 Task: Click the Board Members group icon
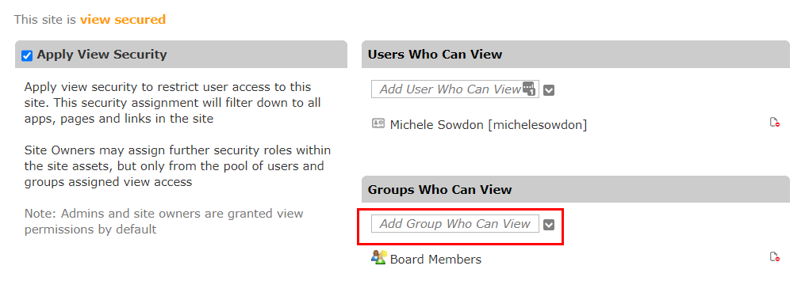[378, 257]
